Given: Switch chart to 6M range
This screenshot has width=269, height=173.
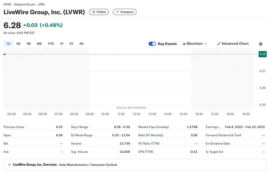Looking at the screenshot, I should 39,44.
